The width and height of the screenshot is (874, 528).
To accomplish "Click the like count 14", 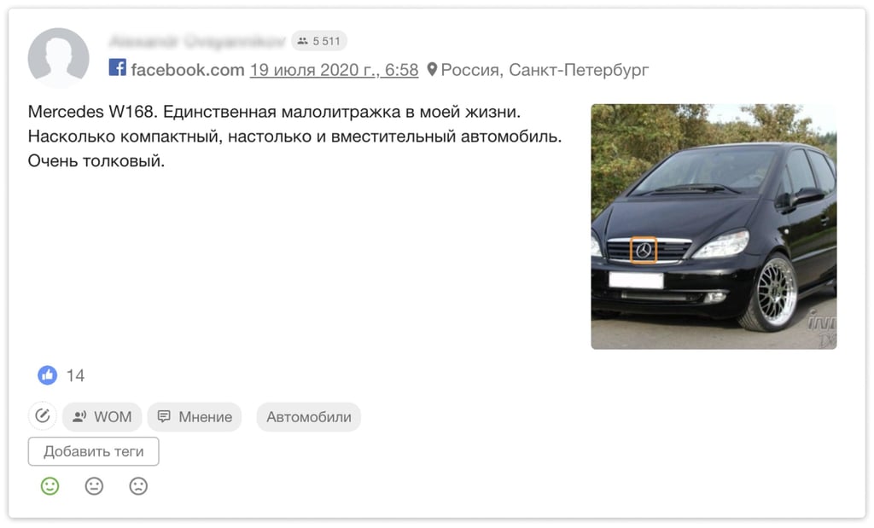I will [75, 375].
